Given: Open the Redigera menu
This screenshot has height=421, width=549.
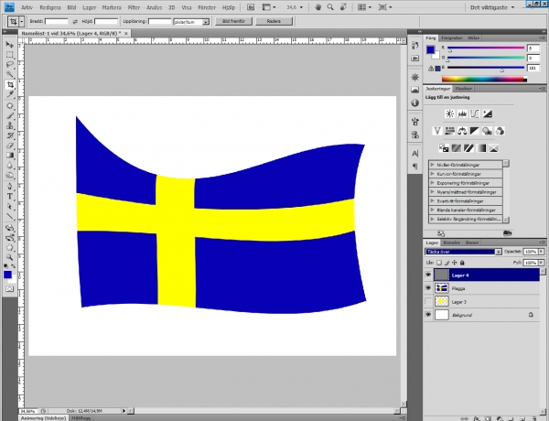Looking at the screenshot, I should [50, 7].
